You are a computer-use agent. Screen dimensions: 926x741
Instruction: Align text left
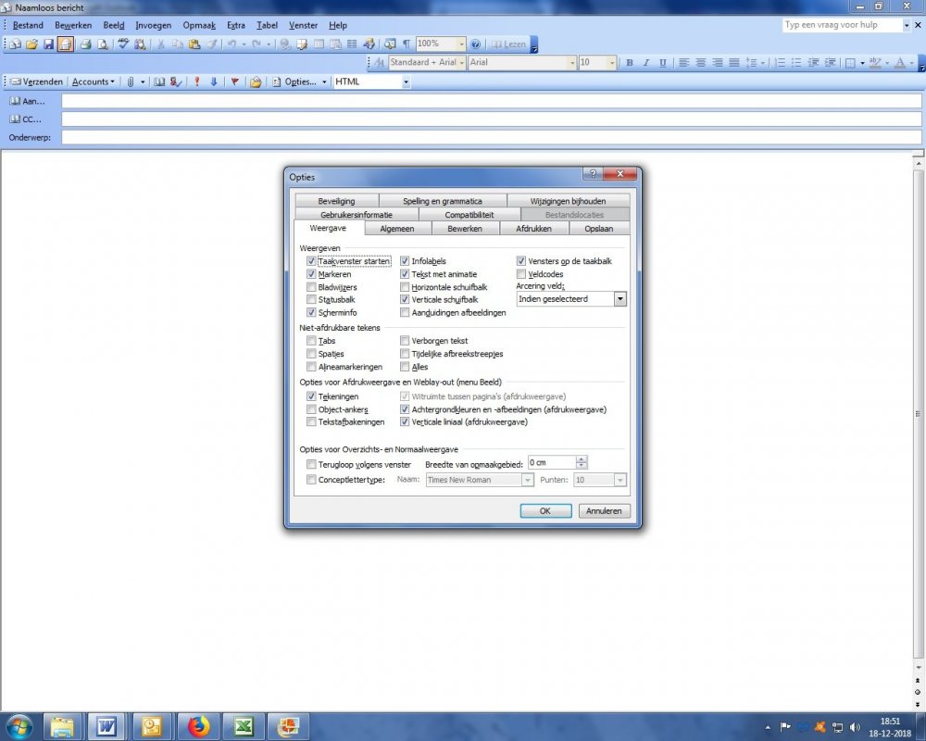pyautogui.click(x=684, y=63)
